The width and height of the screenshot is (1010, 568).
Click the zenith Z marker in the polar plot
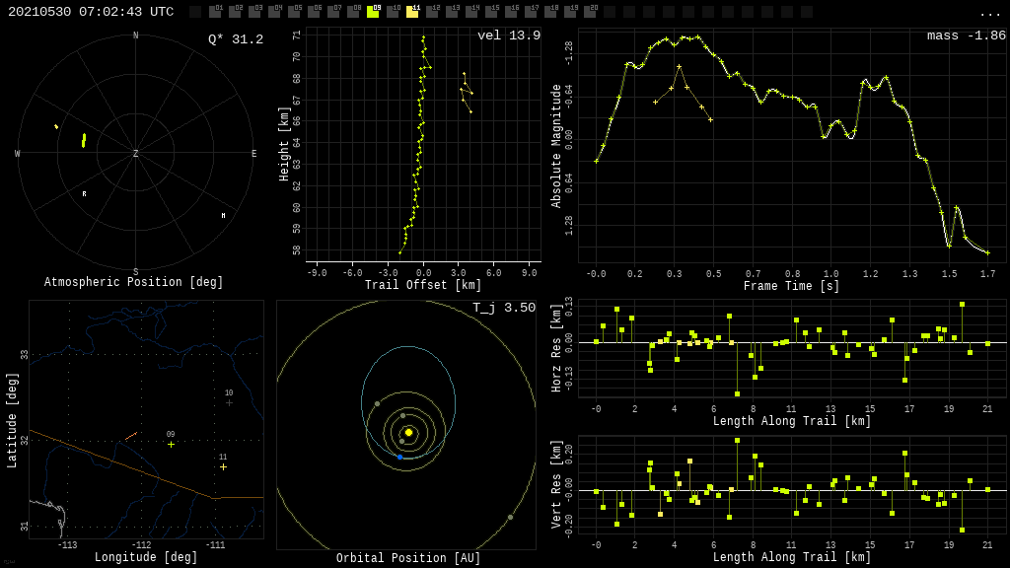coord(135,154)
